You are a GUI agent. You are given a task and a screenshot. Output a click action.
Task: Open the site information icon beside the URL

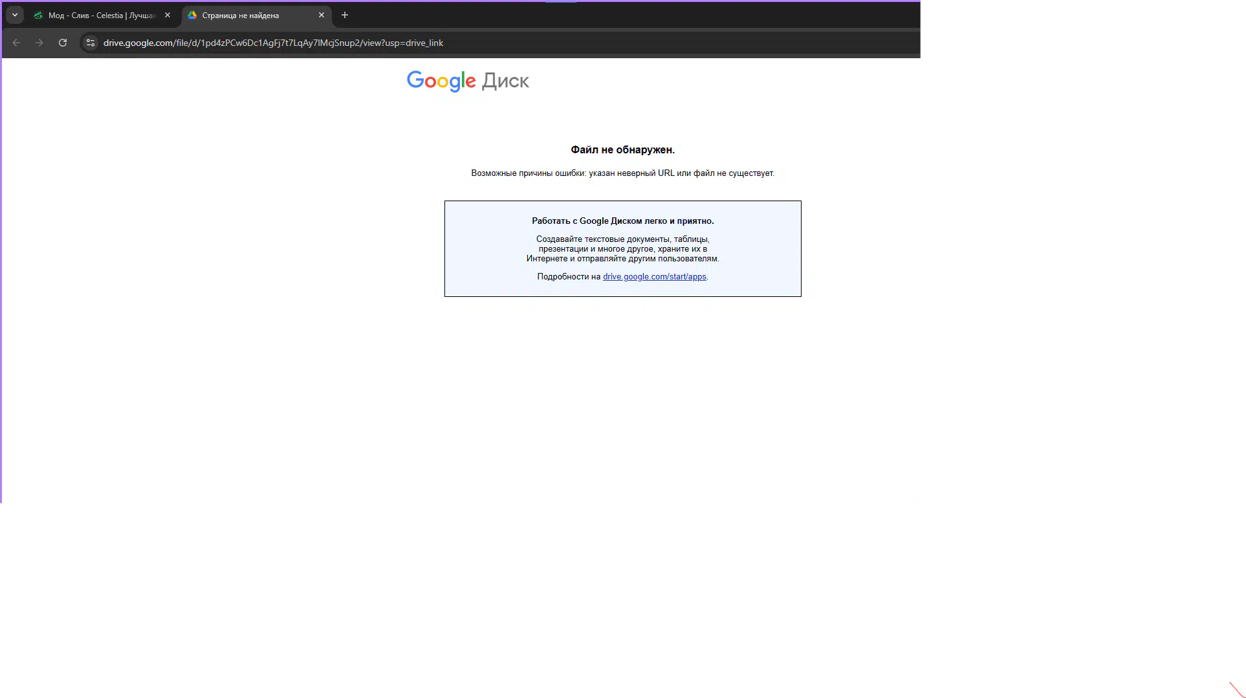[91, 43]
